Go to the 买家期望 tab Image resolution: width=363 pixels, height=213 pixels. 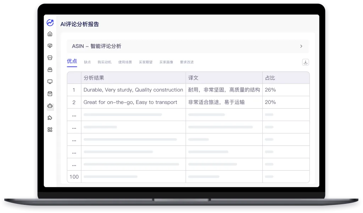click(x=146, y=62)
